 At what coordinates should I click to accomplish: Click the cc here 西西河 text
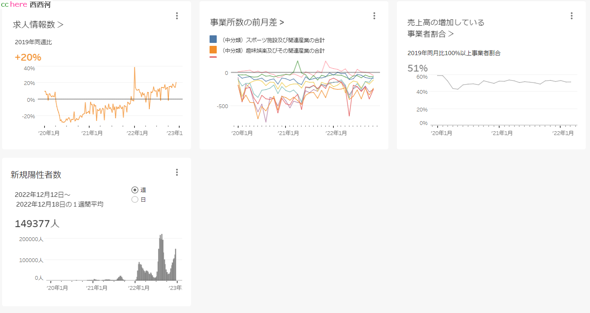(x=26, y=5)
